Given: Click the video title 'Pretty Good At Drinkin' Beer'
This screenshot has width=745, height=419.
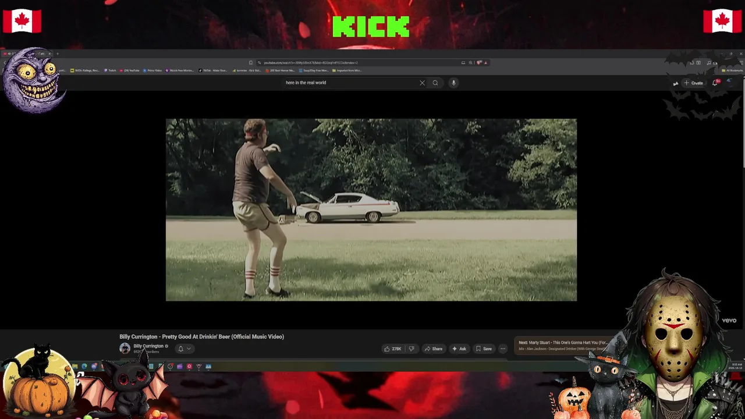Looking at the screenshot, I should (x=201, y=336).
